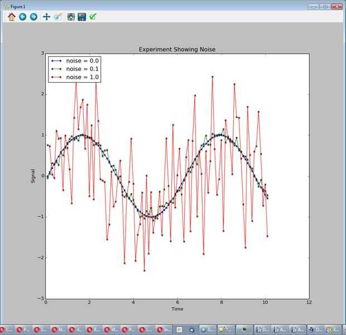Switch to the 3D cube taskbar item
Screen dimensions: 346x335
coord(315,330)
